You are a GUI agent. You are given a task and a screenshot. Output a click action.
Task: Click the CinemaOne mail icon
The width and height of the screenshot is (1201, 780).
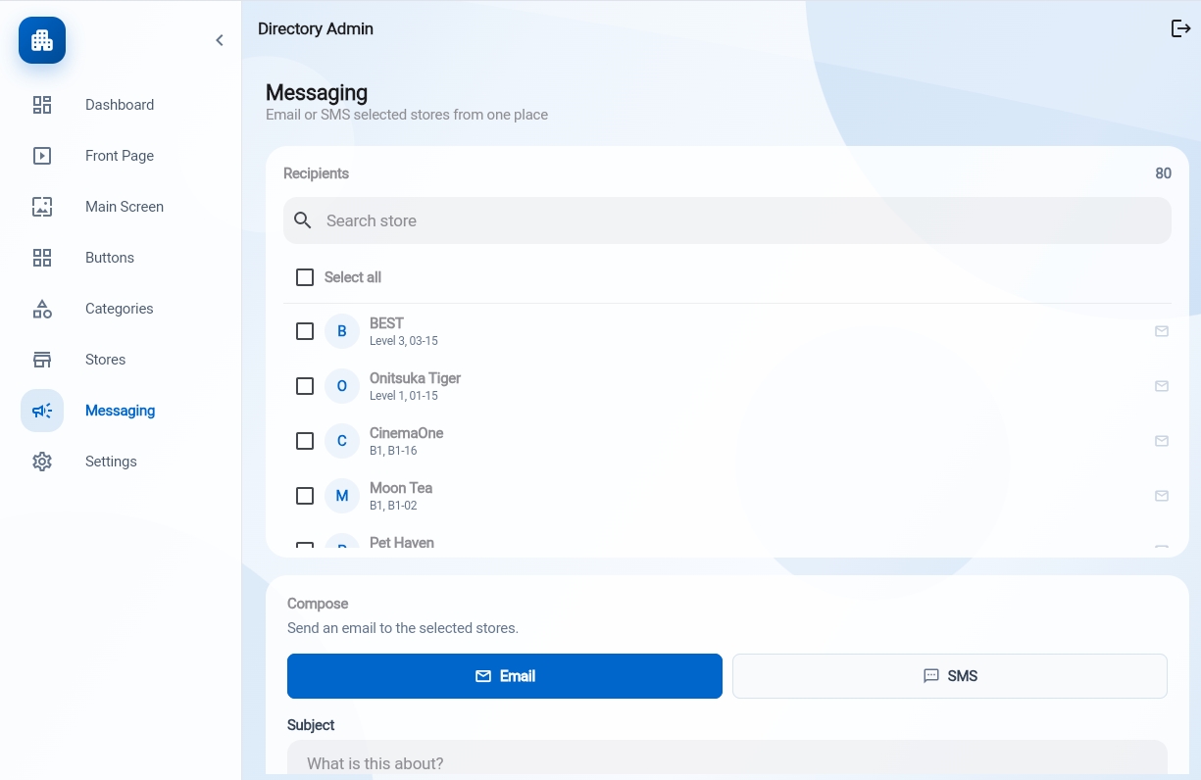(x=1162, y=441)
